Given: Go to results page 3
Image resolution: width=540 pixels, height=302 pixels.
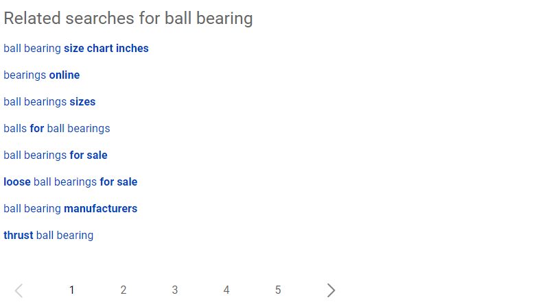Looking at the screenshot, I should coord(175,290).
